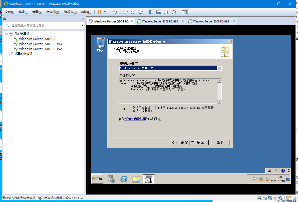Select the 回收站 recycle bin desktop icon
Screen dimensions: 298x202
[101, 45]
